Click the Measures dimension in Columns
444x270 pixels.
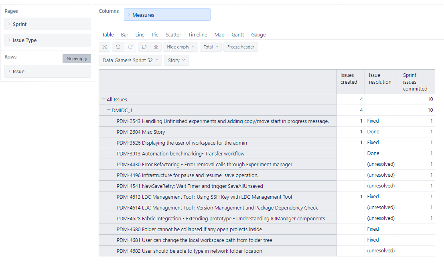coord(167,15)
